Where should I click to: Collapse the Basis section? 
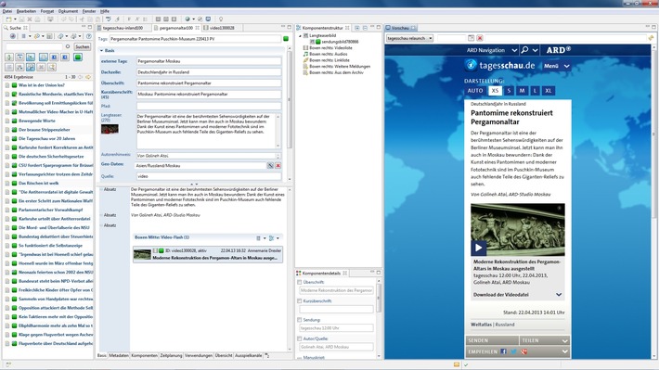[102, 50]
